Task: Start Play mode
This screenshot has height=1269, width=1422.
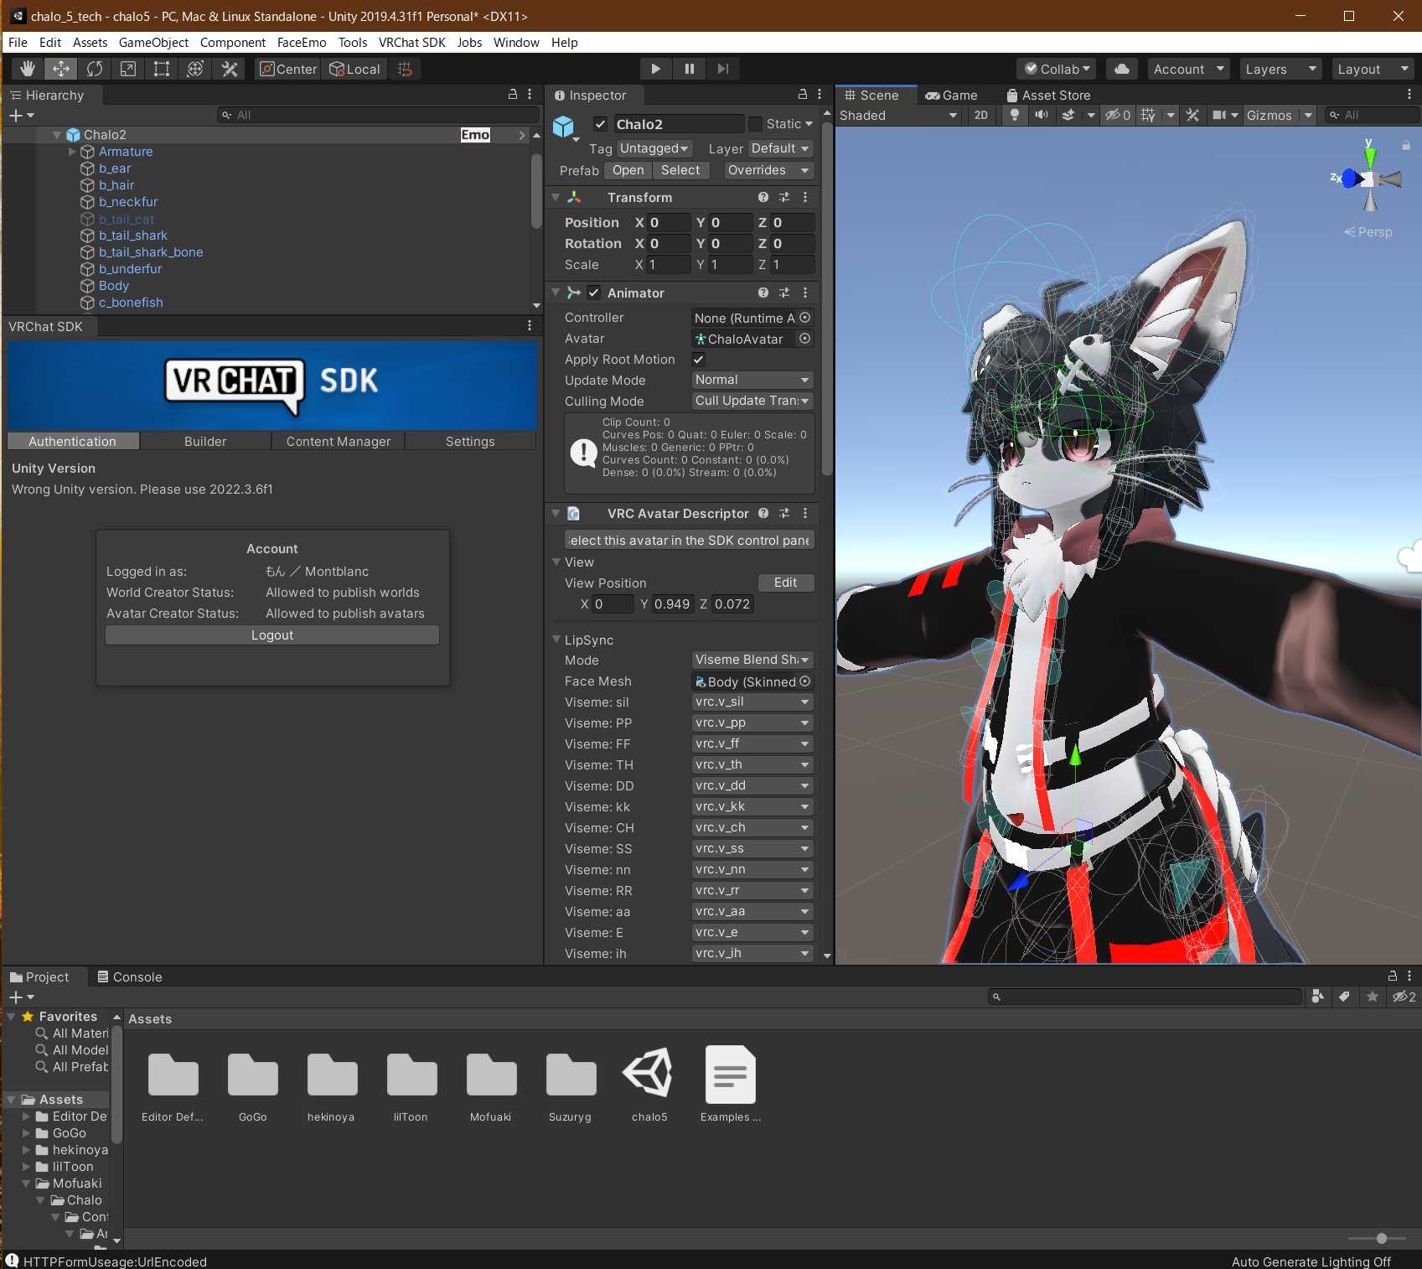Action: (x=656, y=69)
